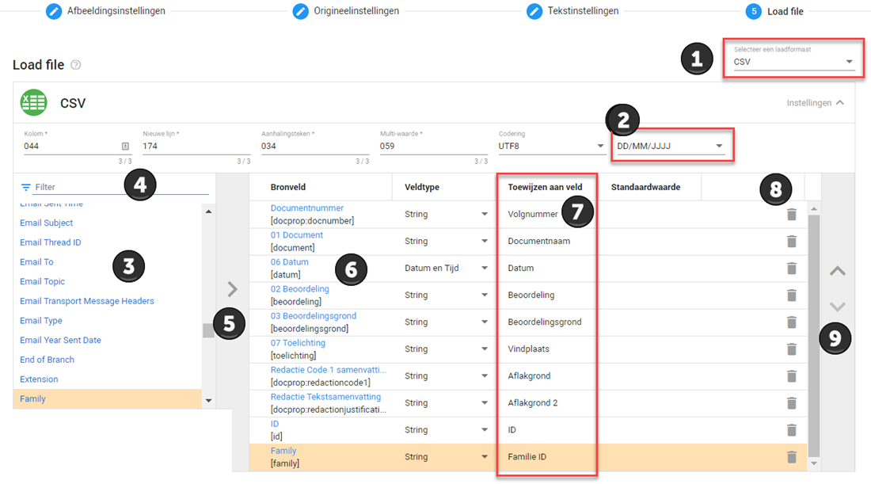The height and width of the screenshot is (484, 871).
Task: Add selected field using right arrow chevron
Action: [232, 288]
